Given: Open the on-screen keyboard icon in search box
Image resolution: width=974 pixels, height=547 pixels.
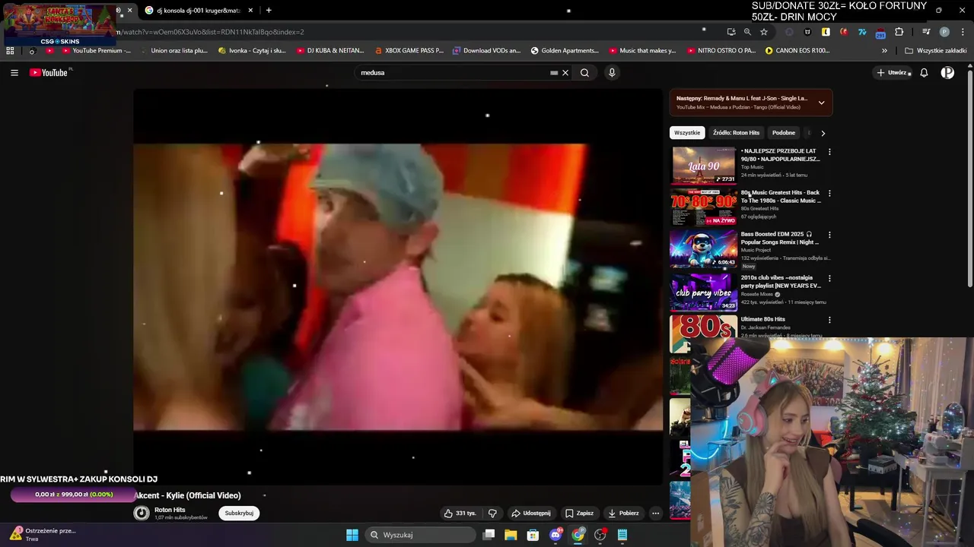Looking at the screenshot, I should point(554,73).
